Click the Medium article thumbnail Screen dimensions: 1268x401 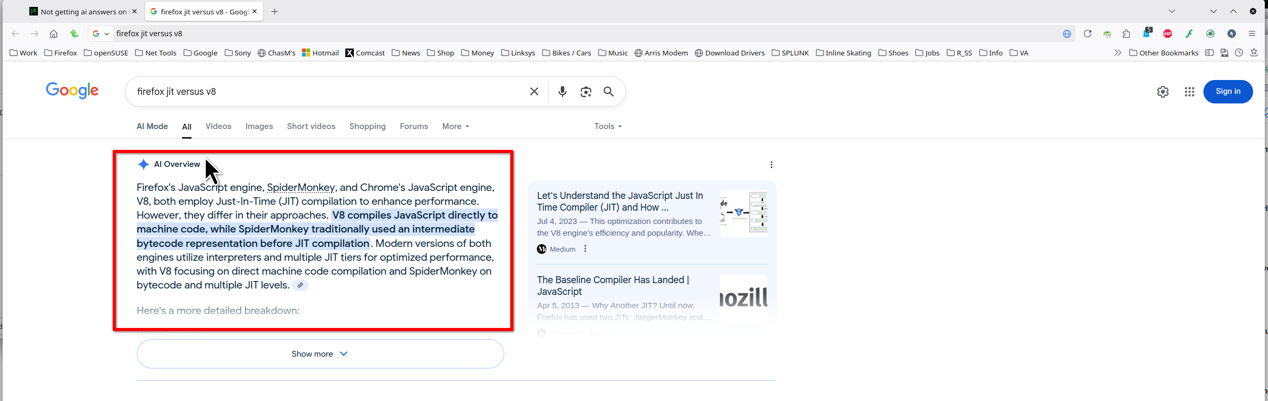pos(743,214)
